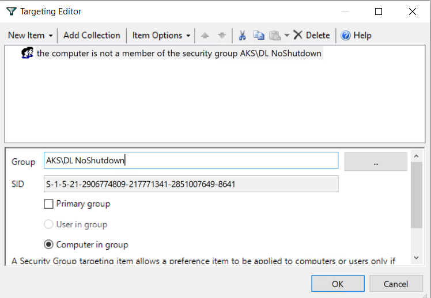Click the Delete X icon
431x298 pixels.
[x=298, y=35]
